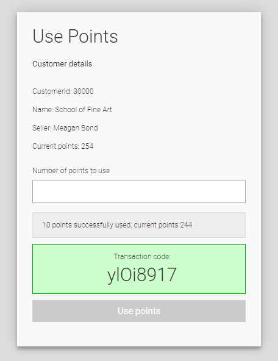Click the current points value 254
The width and height of the screenshot is (278, 361).
87,146
